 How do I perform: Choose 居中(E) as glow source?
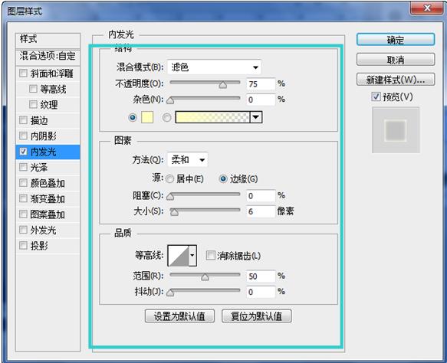coord(169,178)
